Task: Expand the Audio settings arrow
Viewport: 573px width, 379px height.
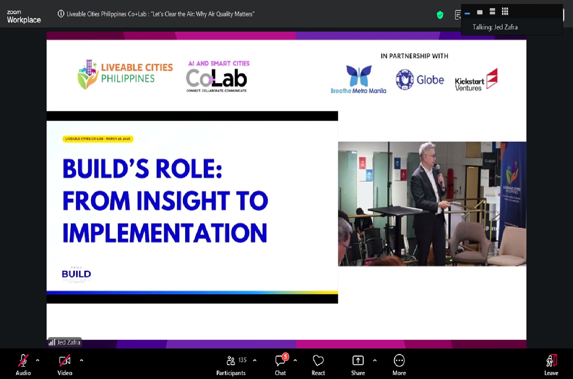Action: tap(37, 360)
